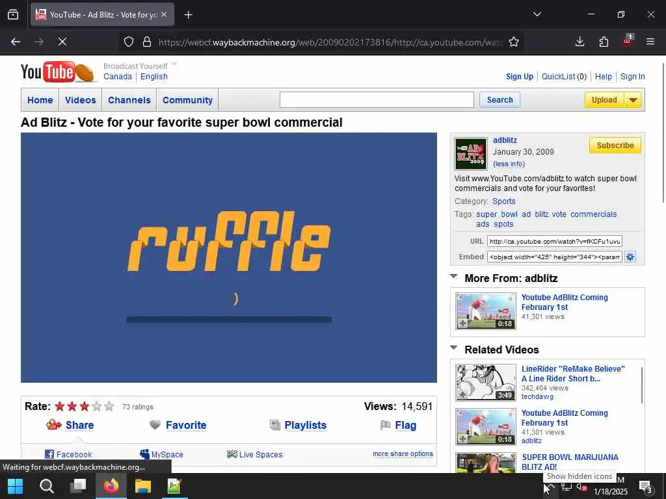Go to the Videos tab
Screen dimensions: 666x499
pyautogui.click(x=81, y=100)
